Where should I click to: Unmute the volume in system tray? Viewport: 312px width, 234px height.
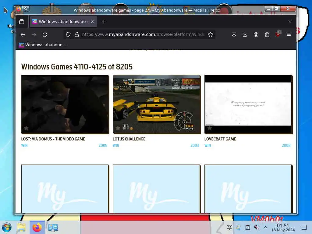tap(257, 227)
